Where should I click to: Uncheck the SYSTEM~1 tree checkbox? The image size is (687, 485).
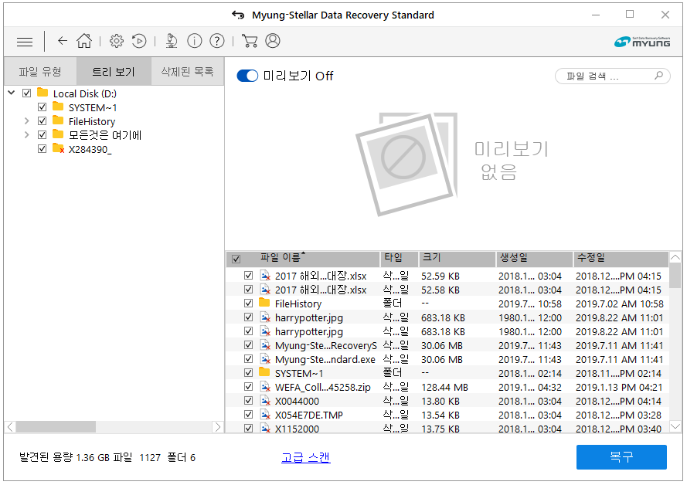[42, 107]
